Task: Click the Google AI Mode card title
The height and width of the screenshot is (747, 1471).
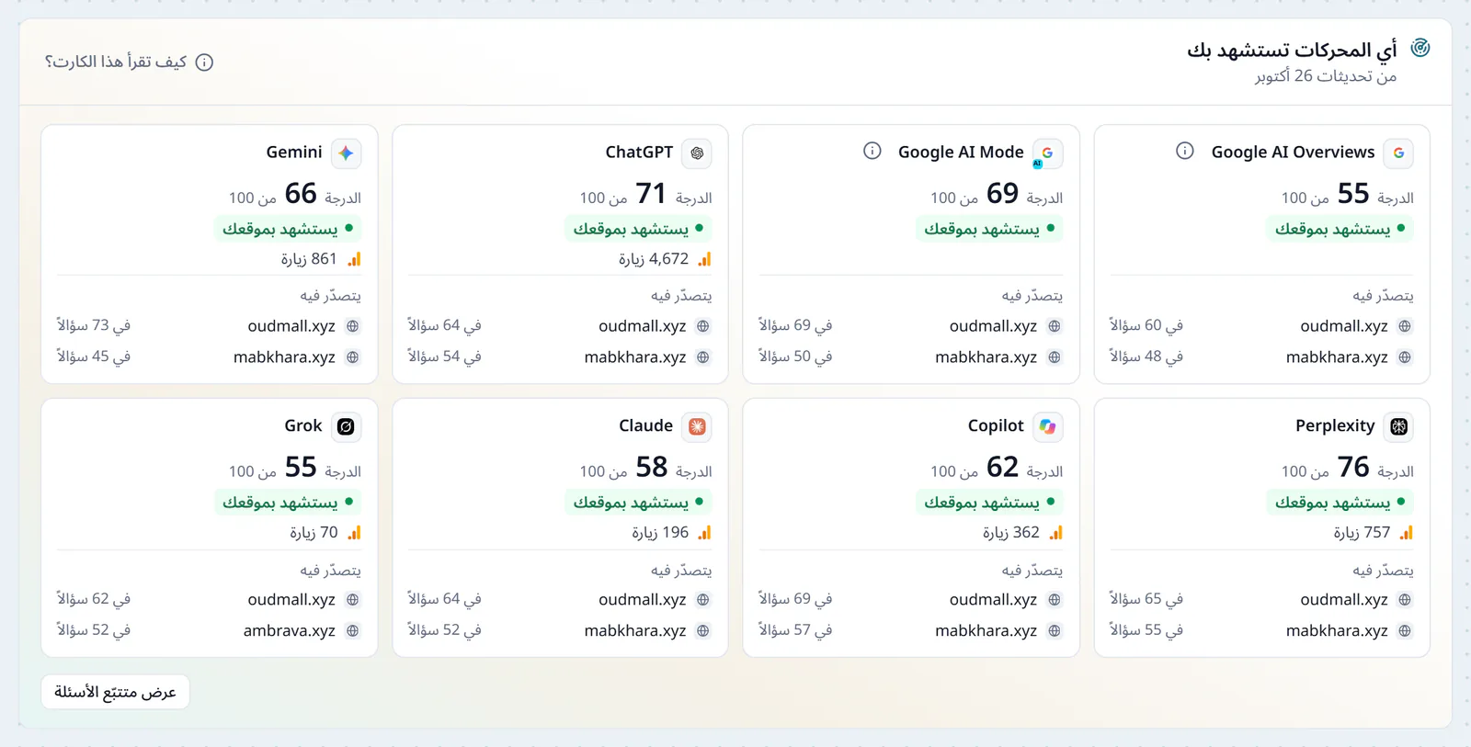Action: click(x=961, y=153)
